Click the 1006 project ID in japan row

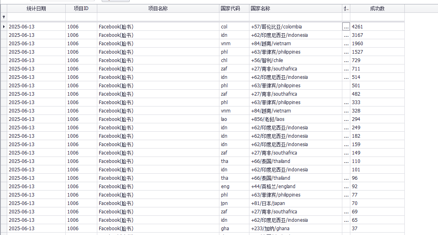coord(81,203)
